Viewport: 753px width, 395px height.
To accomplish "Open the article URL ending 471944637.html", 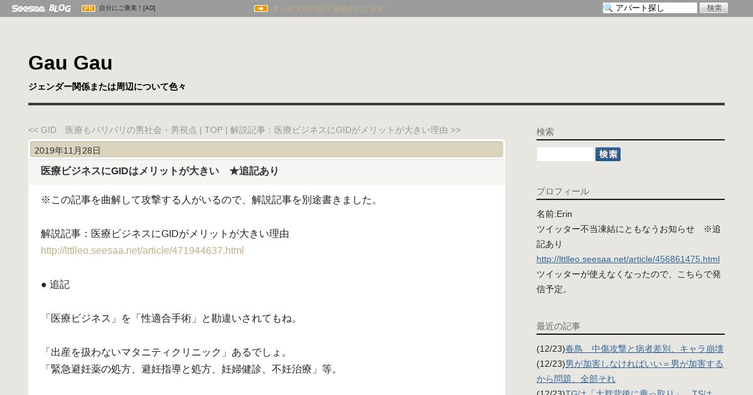I will [142, 250].
